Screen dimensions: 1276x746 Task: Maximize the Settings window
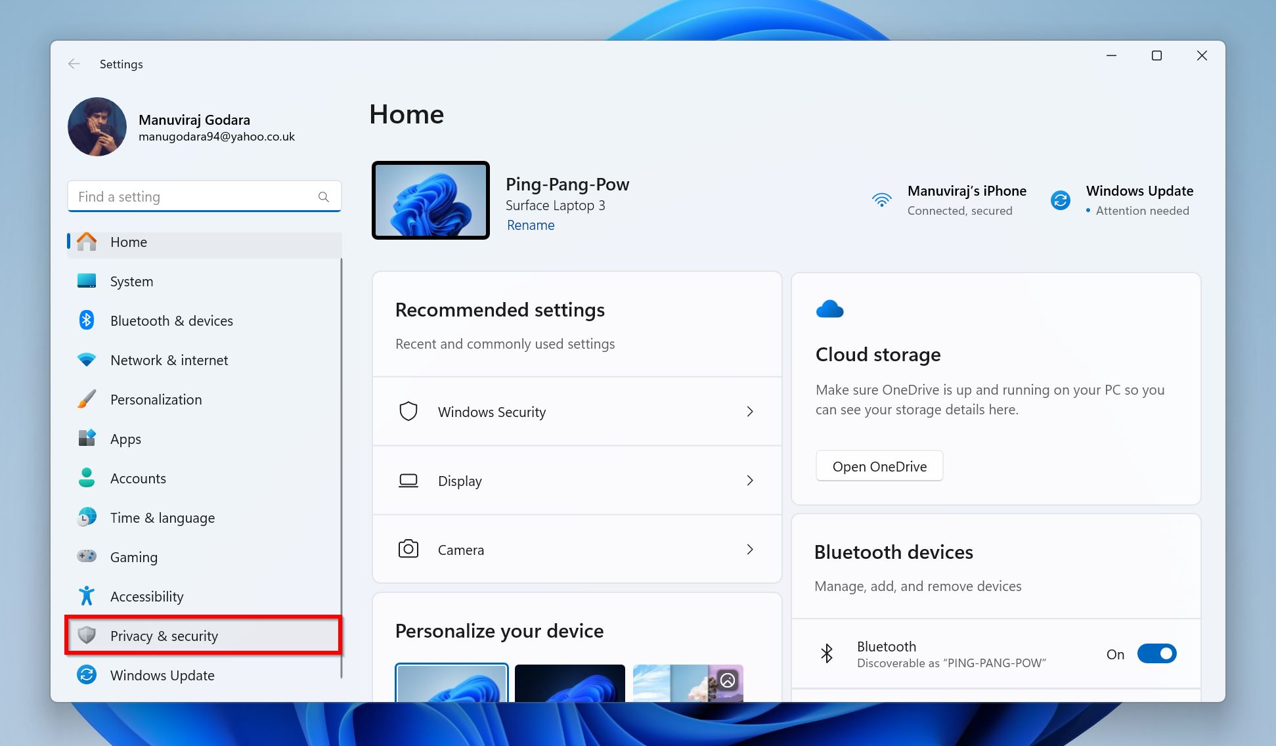(1156, 56)
